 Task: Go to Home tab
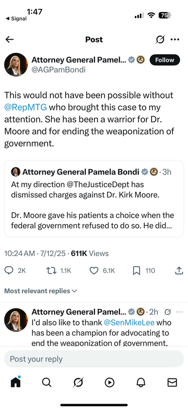pyautogui.click(x=16, y=382)
